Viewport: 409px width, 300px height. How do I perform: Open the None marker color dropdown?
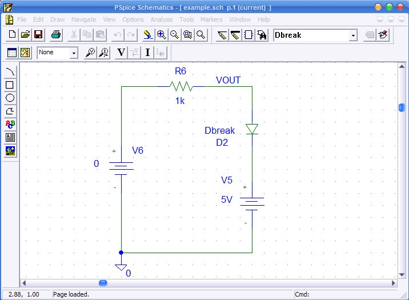[74, 53]
